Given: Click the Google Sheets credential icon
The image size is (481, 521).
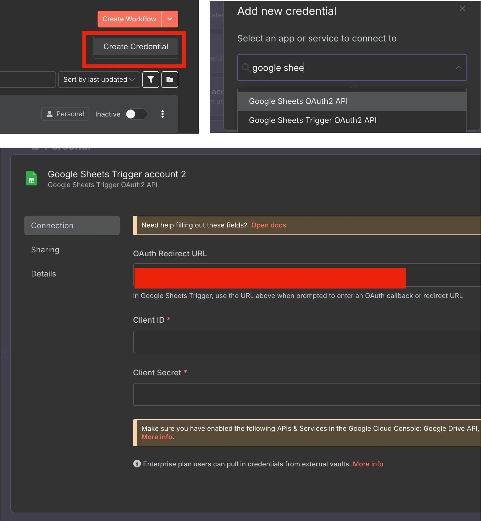Looking at the screenshot, I should pos(32,178).
